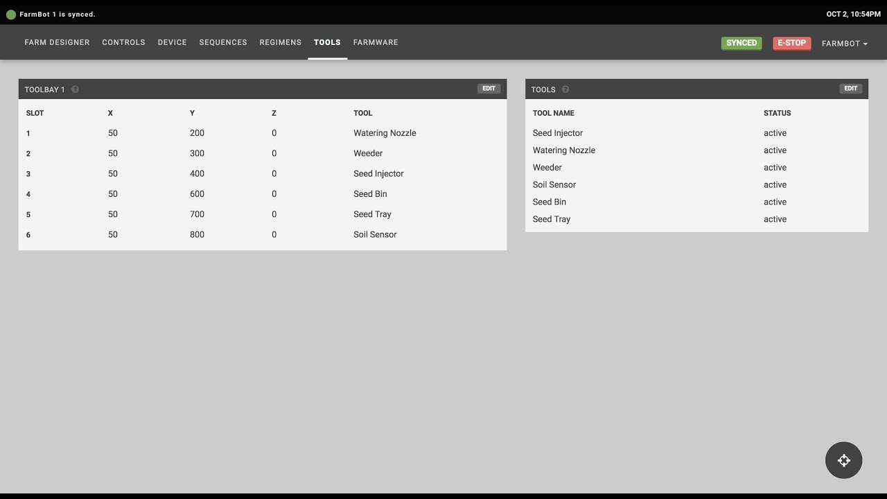The image size is (887, 499).
Task: Open Tools panel help question icon
Action: point(565,89)
